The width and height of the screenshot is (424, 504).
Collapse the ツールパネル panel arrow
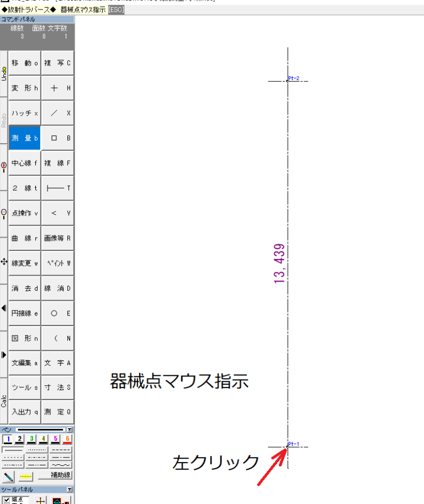coord(70,490)
